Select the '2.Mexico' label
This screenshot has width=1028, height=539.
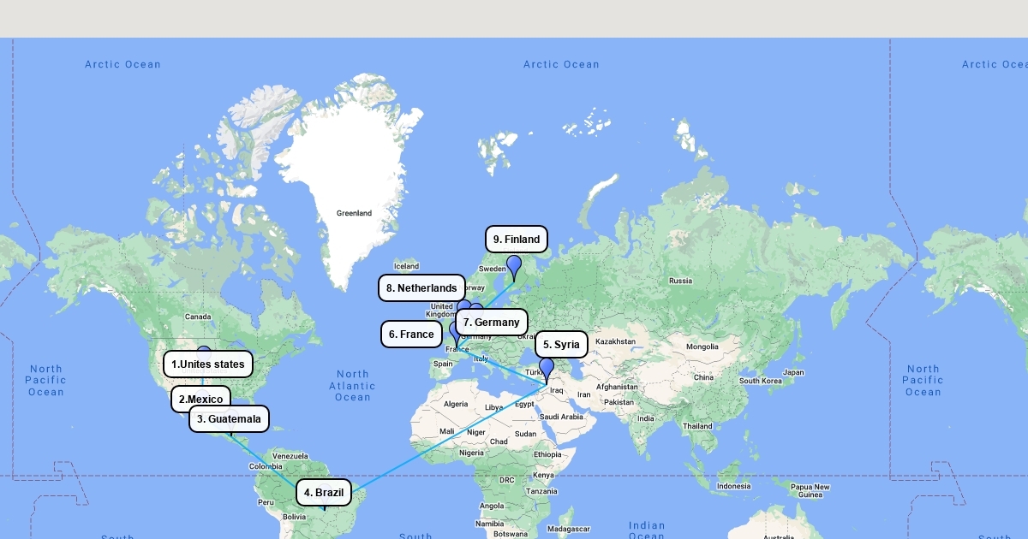[200, 399]
